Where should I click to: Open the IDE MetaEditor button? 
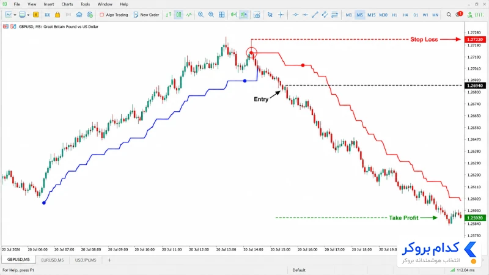tap(47, 15)
